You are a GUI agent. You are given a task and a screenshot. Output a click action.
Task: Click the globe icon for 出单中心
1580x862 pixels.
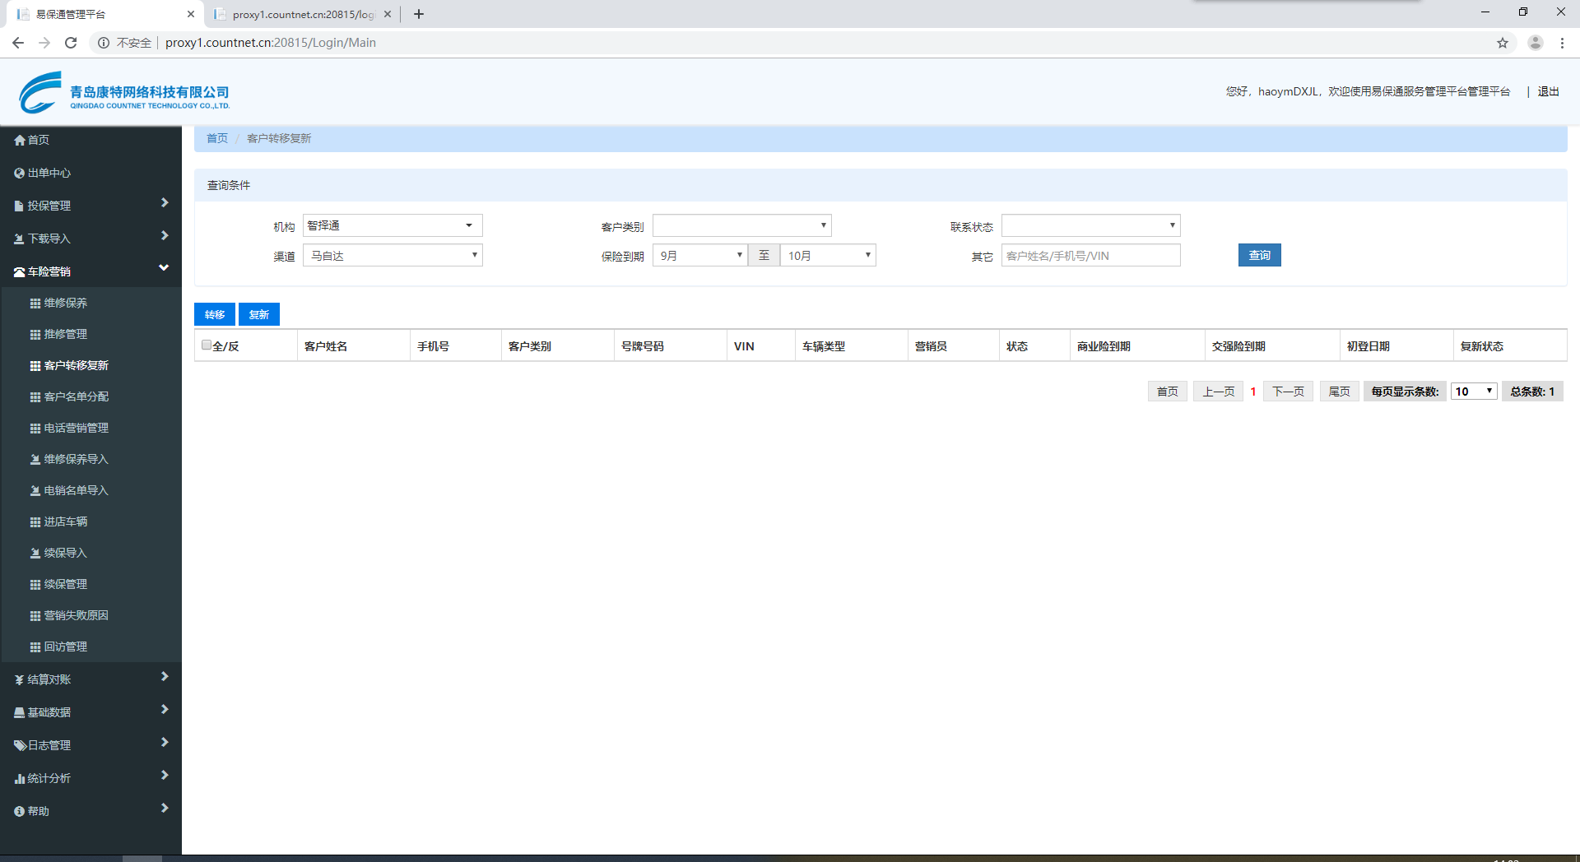coord(20,174)
